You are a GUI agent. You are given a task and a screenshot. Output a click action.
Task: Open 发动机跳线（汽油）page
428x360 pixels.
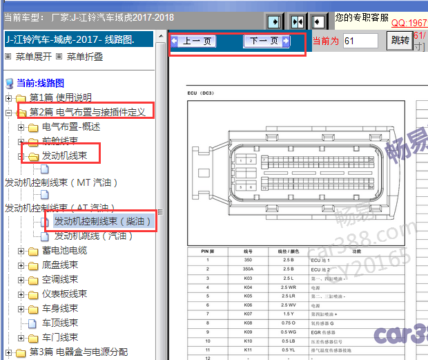click(x=93, y=236)
